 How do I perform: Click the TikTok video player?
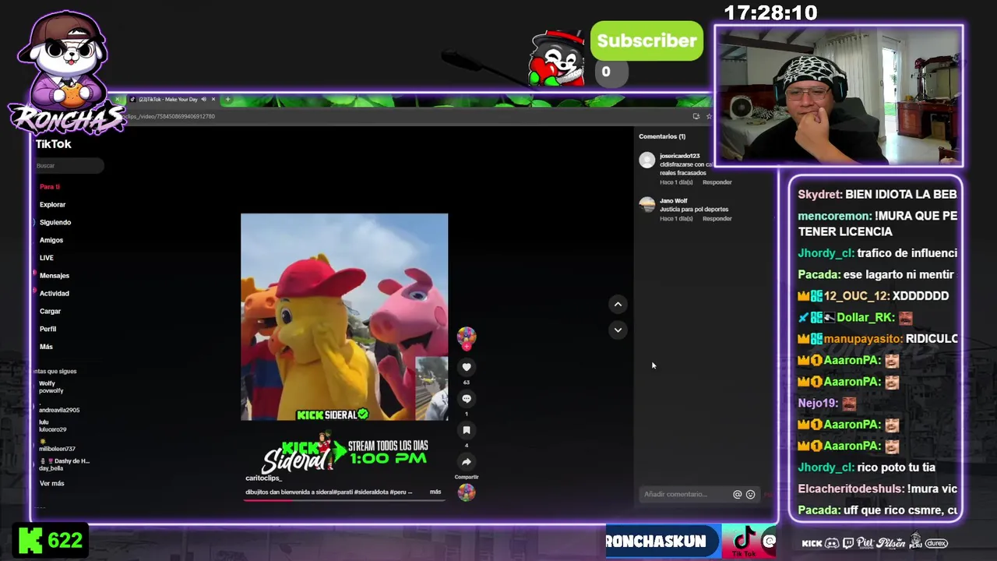point(344,317)
